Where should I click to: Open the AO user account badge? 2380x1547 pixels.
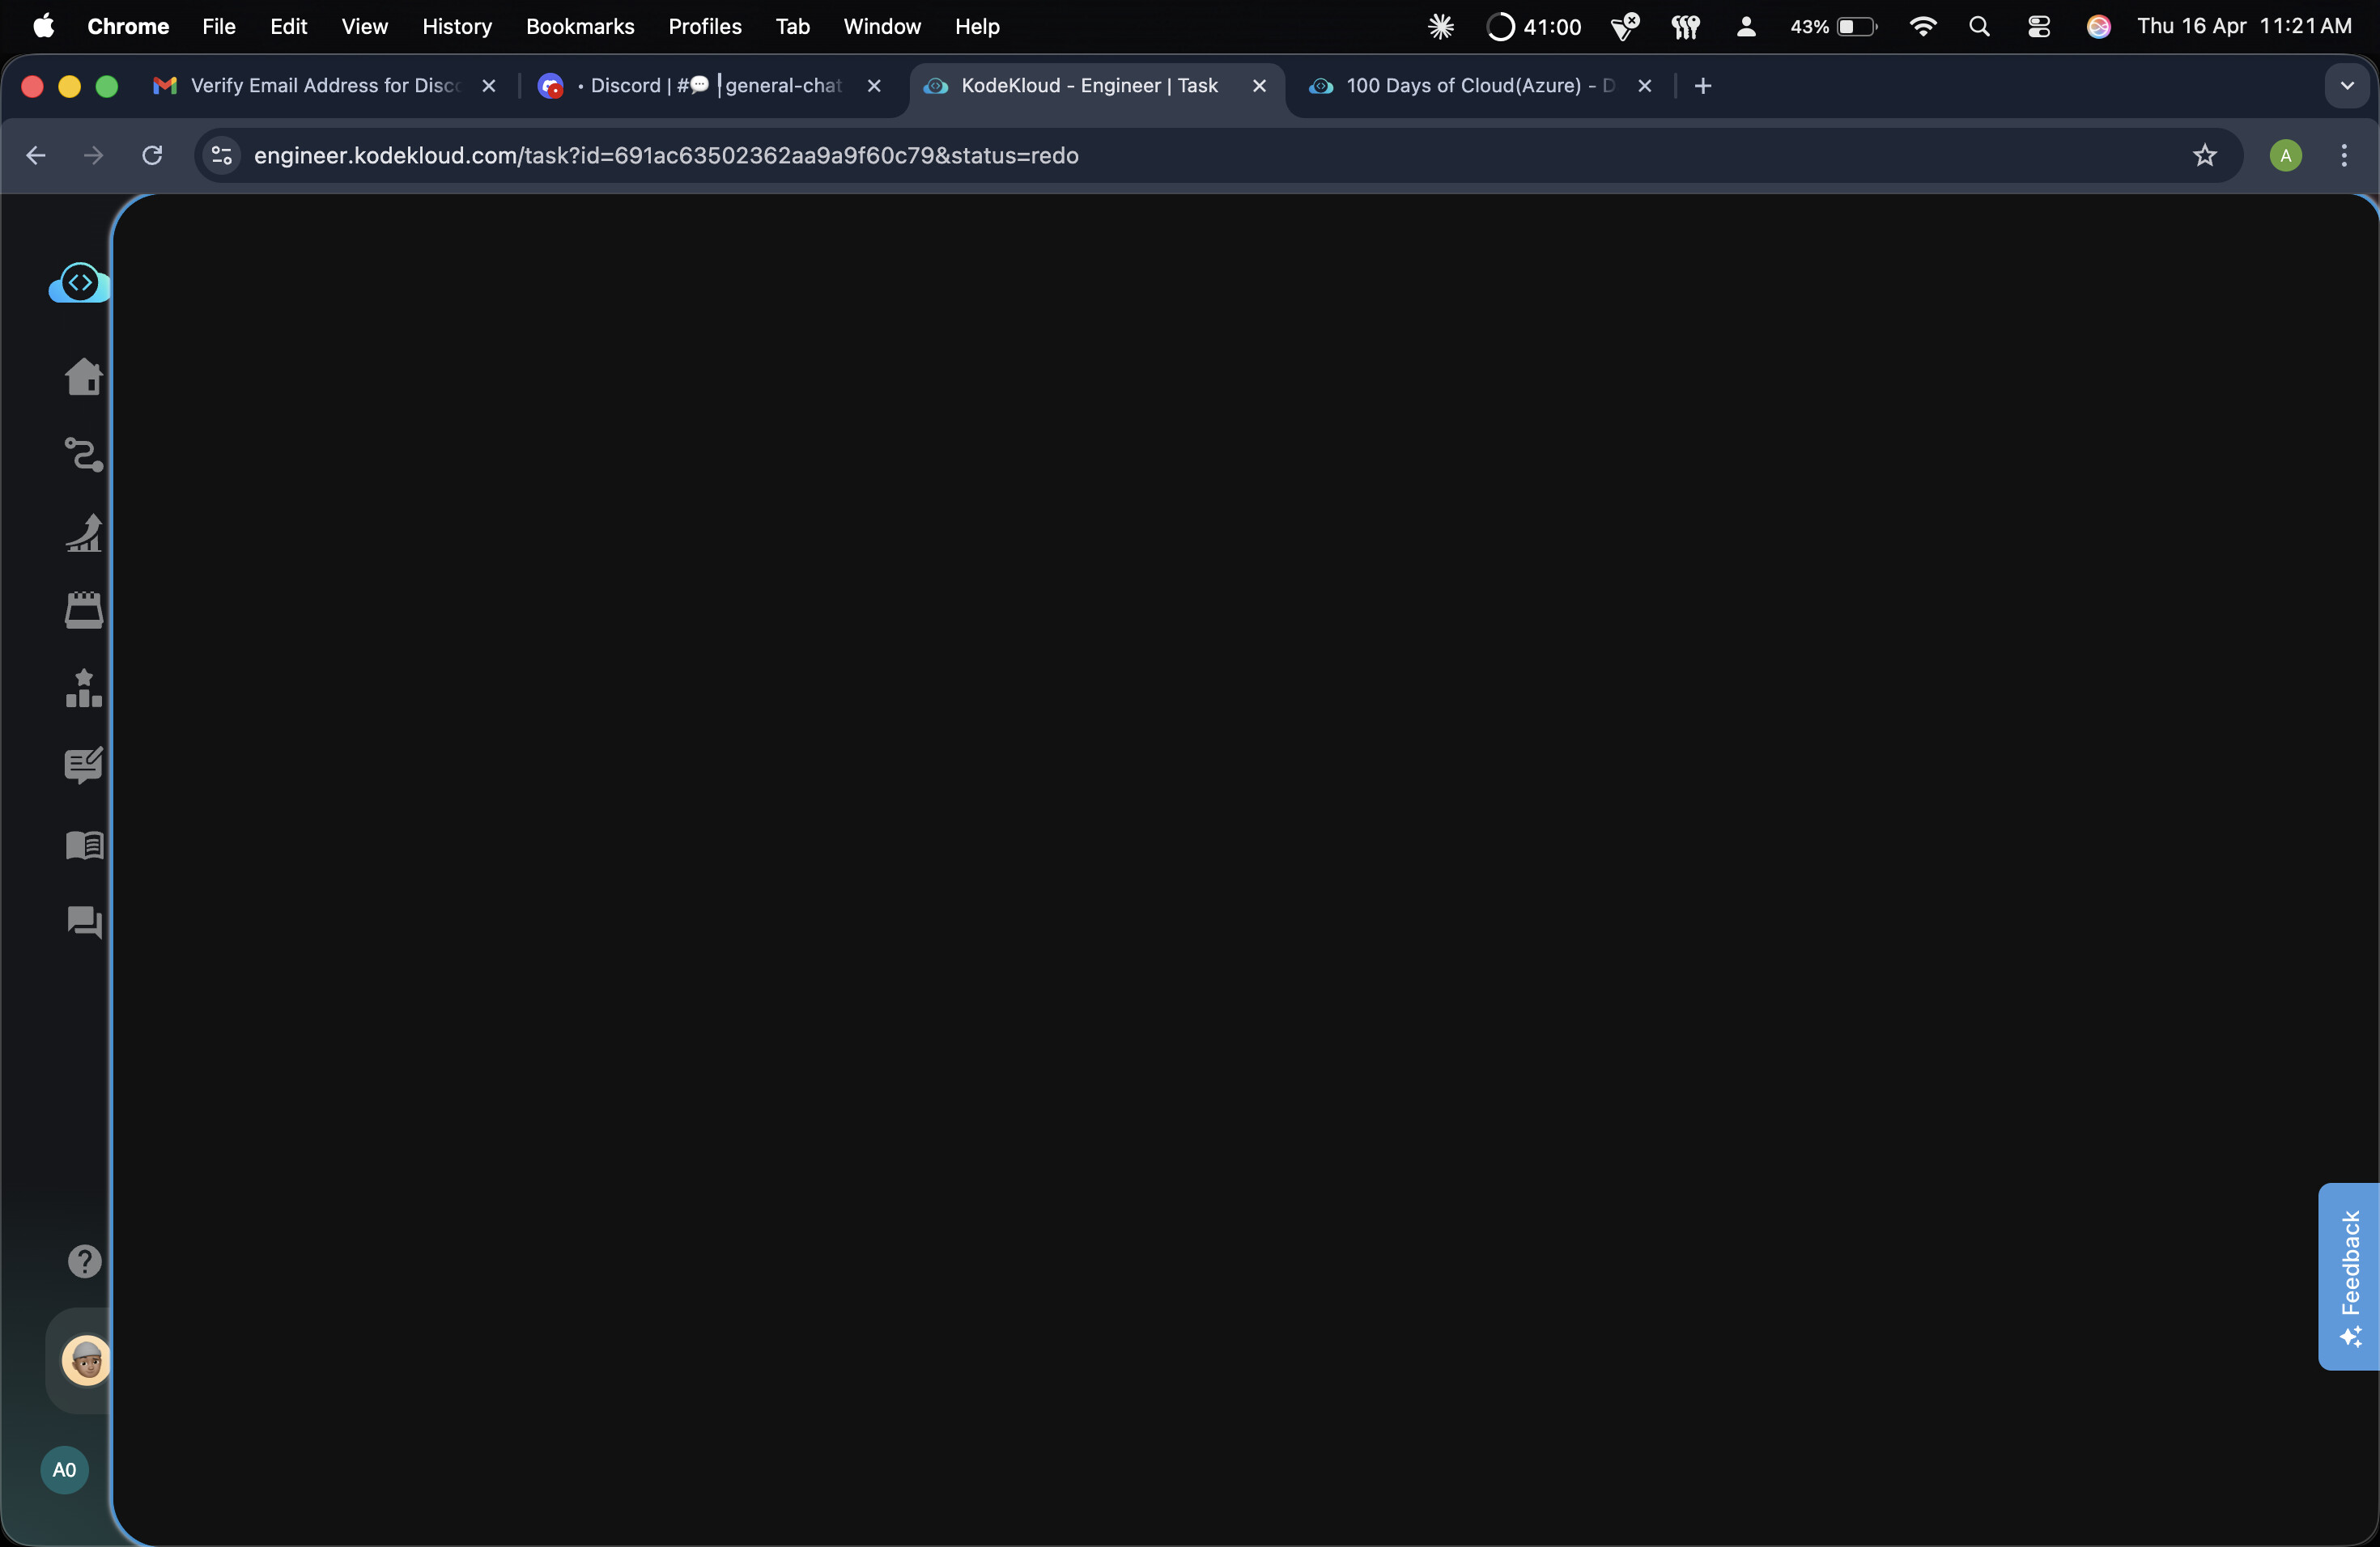tap(64, 1470)
